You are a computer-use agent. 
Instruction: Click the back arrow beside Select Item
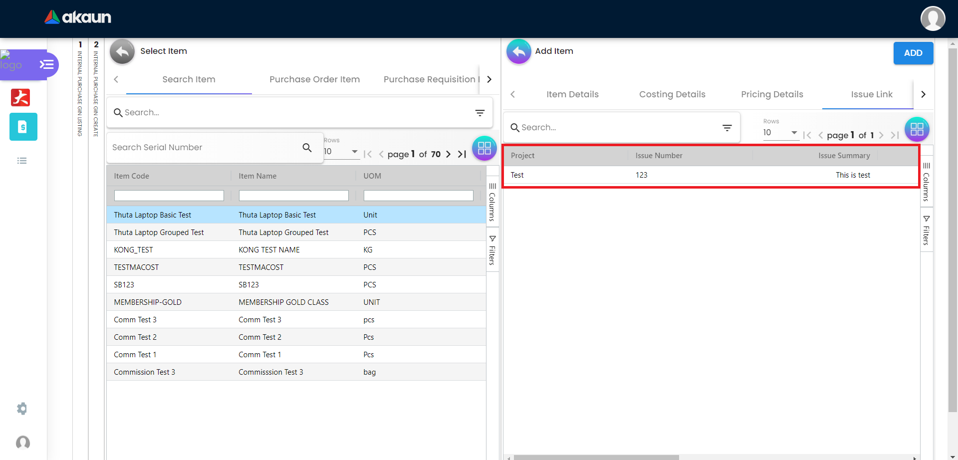click(122, 51)
